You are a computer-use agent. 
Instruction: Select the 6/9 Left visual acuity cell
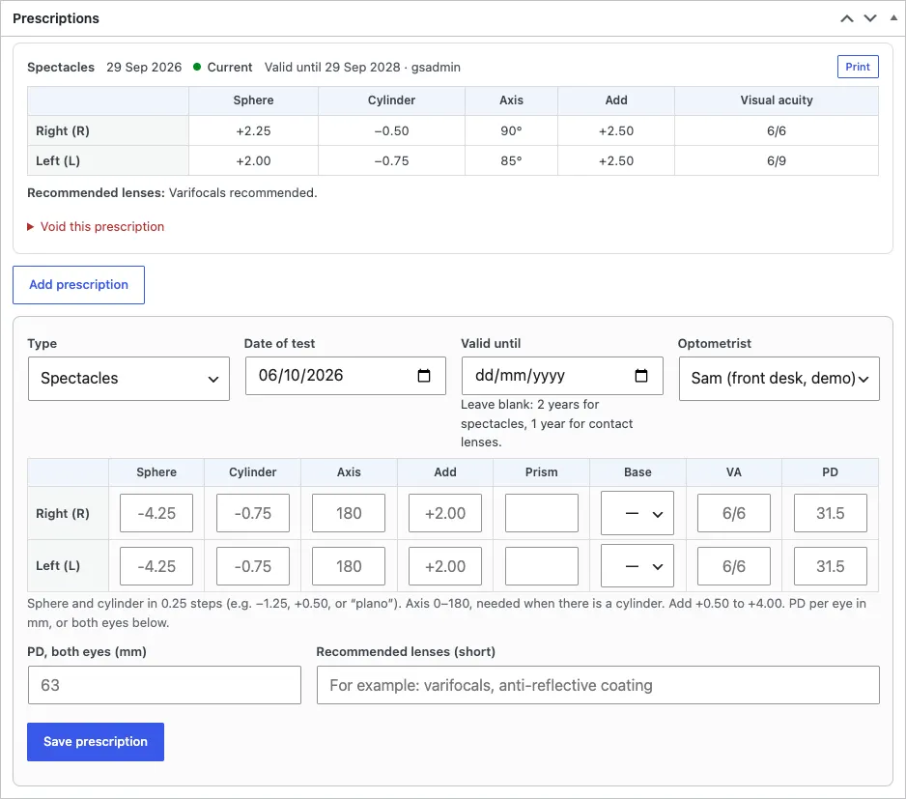point(776,160)
